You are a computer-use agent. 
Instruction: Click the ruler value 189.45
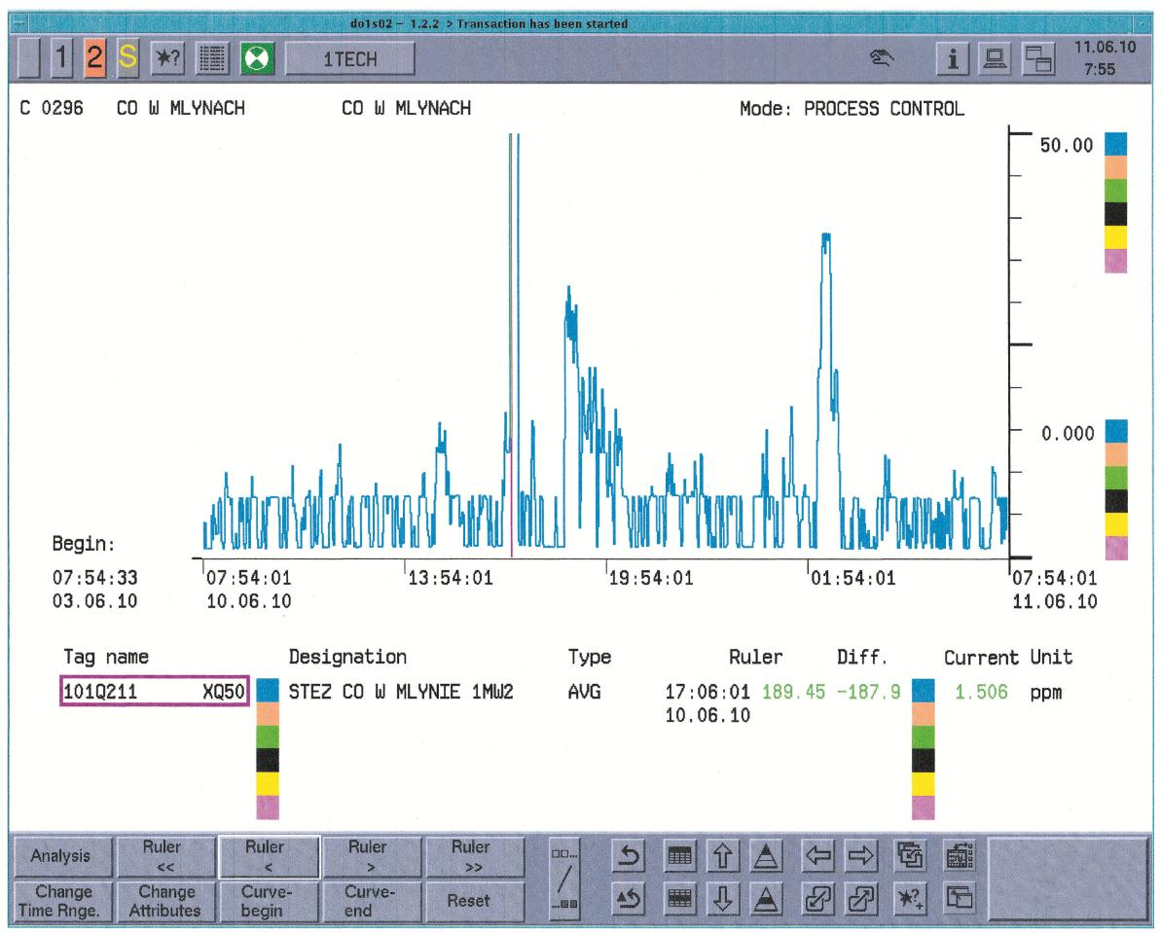tap(793, 692)
